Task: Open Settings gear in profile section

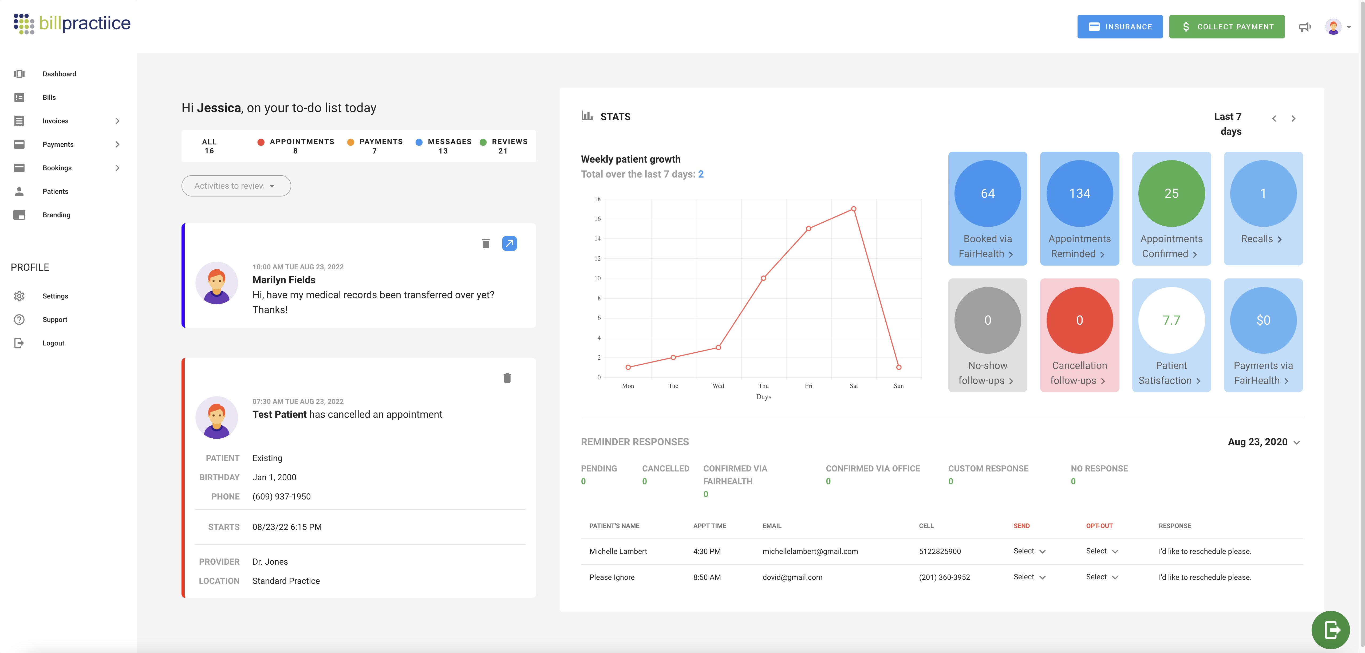Action: [19, 296]
